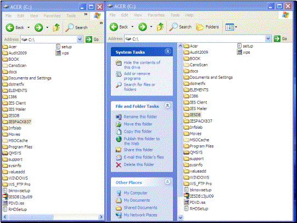Open Search in right window toolbar
The width and height of the screenshot is (297, 223).
point(181,27)
